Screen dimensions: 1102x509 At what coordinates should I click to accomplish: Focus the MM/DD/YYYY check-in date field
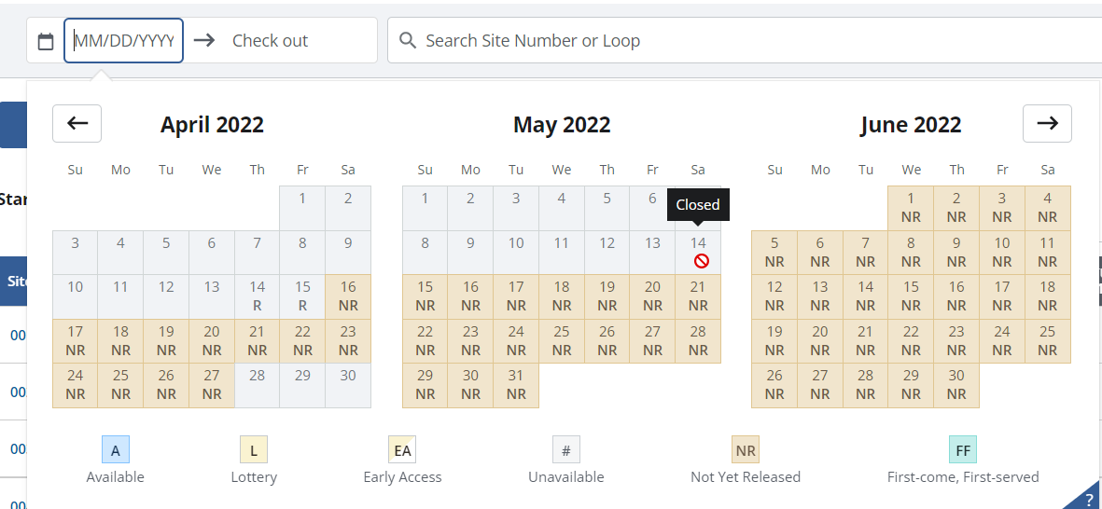(x=123, y=41)
